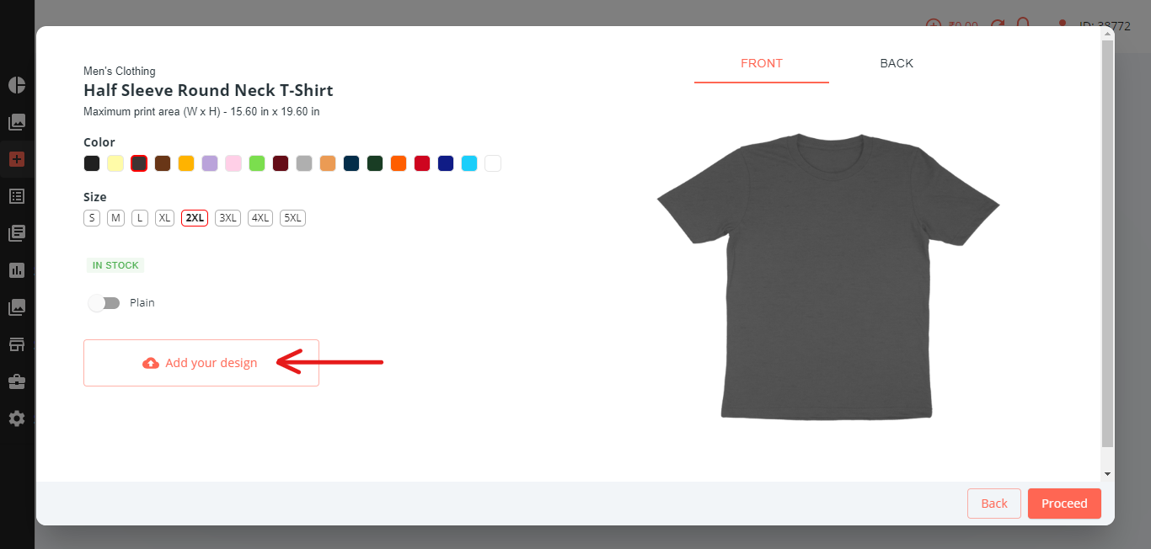This screenshot has height=549, width=1151.
Task: Open settings gear icon in sidebar
Action: (x=17, y=418)
